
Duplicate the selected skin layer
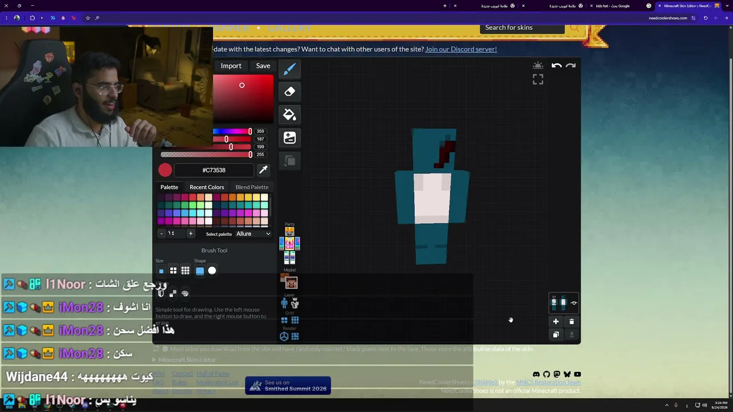[x=555, y=335]
